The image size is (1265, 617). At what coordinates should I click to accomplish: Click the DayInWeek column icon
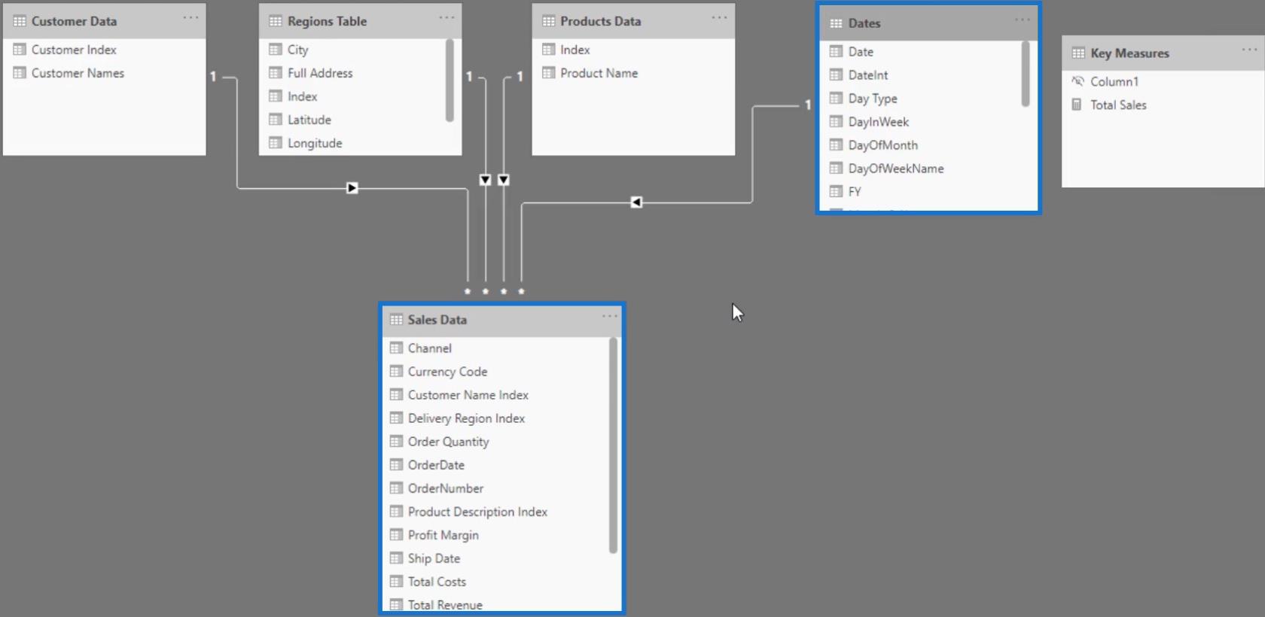pos(836,122)
